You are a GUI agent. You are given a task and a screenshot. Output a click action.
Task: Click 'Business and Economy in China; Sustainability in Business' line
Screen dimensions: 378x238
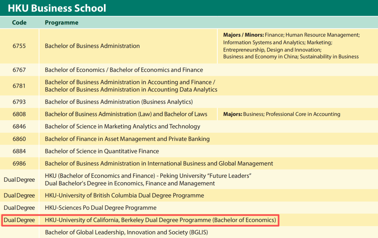291,57
